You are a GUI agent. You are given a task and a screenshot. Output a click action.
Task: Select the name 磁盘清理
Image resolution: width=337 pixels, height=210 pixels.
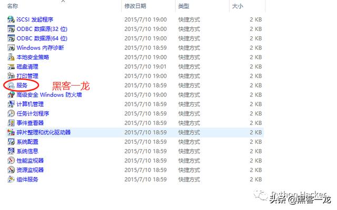click(x=27, y=67)
